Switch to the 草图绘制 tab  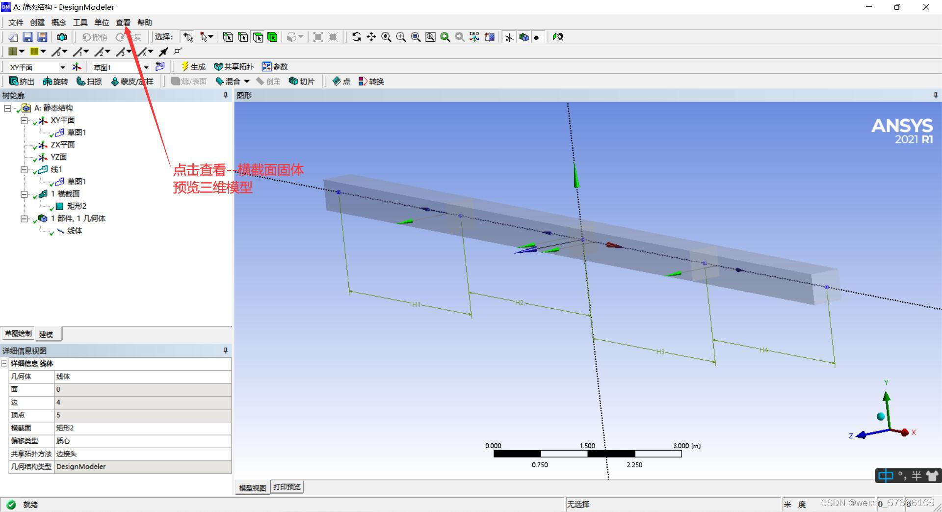coord(18,334)
